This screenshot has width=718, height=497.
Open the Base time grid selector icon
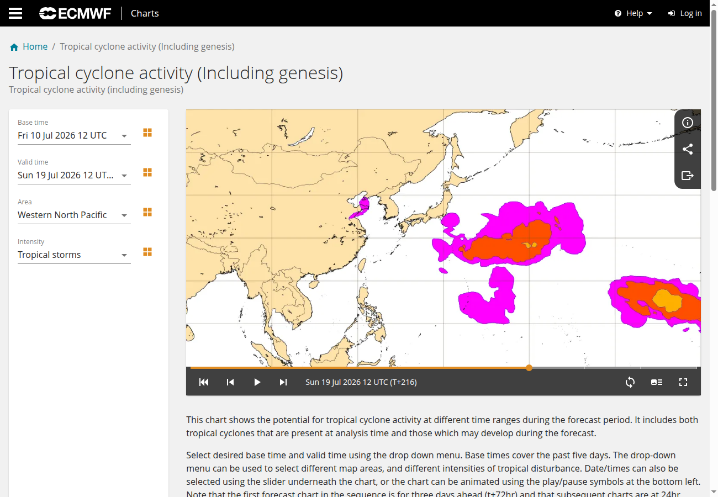147,133
